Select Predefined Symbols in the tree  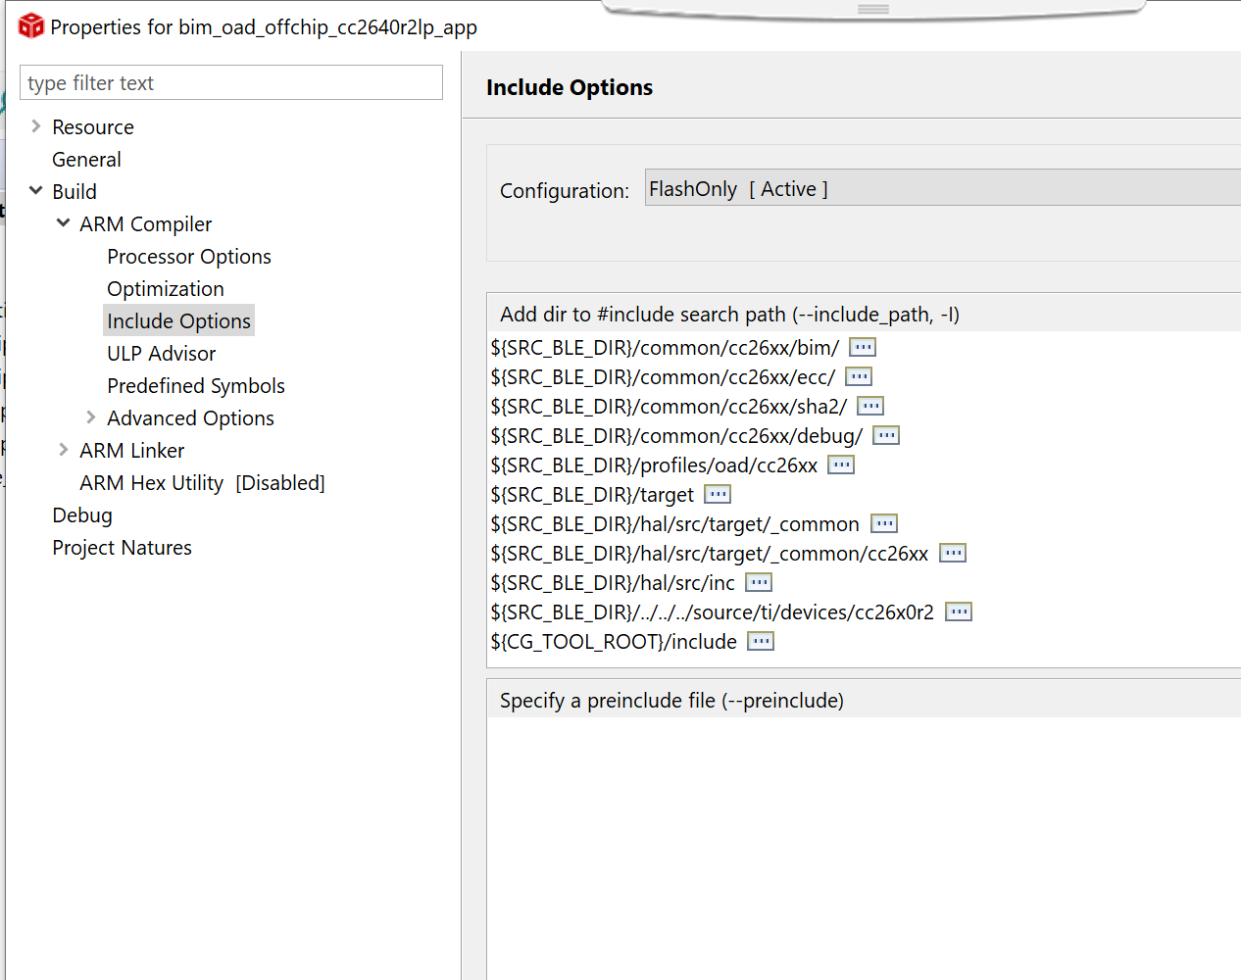coord(196,386)
